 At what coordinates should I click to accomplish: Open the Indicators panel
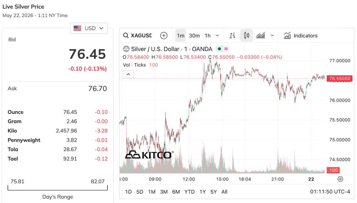301,35
